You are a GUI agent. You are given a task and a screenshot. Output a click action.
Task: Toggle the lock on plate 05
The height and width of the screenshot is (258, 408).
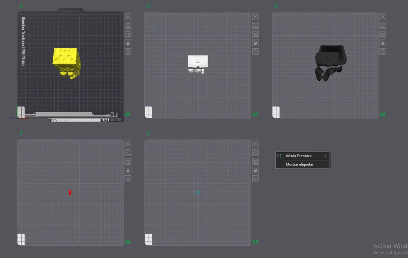click(255, 170)
